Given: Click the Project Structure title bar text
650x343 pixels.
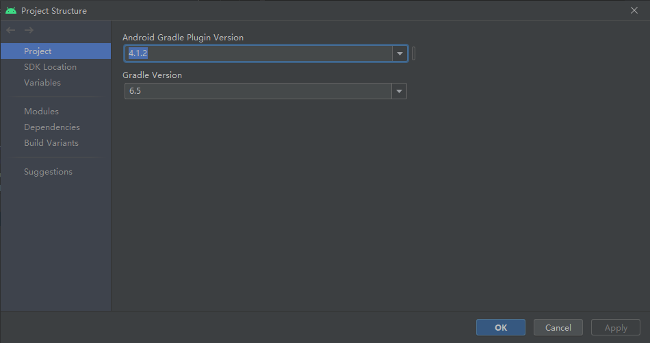Looking at the screenshot, I should point(54,11).
